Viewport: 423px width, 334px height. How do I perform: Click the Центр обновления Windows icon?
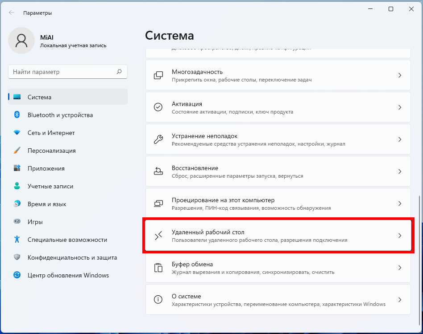point(17,275)
